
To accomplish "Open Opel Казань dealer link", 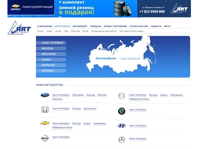I will click(x=164, y=95).
